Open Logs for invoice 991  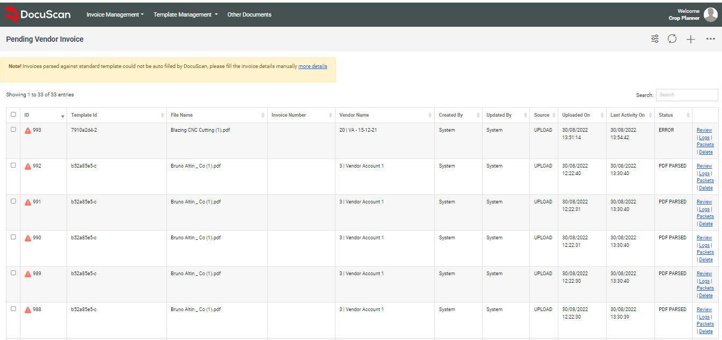(x=704, y=209)
